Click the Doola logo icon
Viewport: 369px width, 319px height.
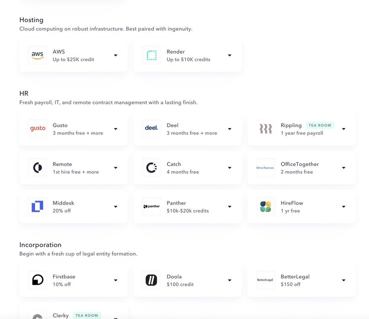pos(151,280)
